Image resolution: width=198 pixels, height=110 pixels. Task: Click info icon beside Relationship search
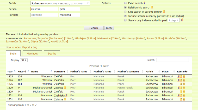click(x=152, y=8)
